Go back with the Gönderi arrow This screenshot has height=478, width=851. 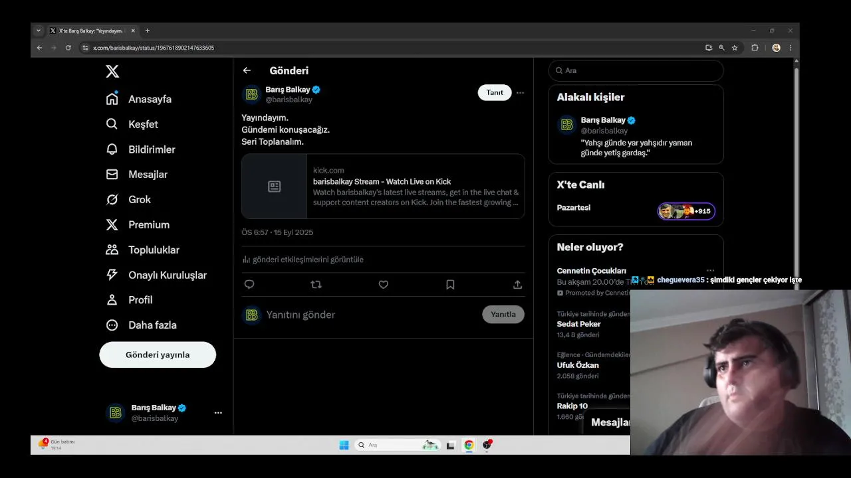(x=247, y=70)
